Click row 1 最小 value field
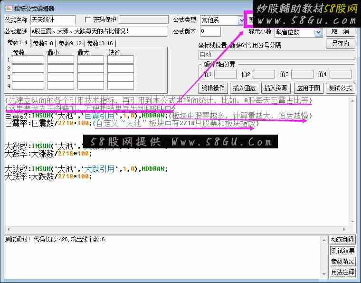The height and width of the screenshot is (283, 361). 60,59
